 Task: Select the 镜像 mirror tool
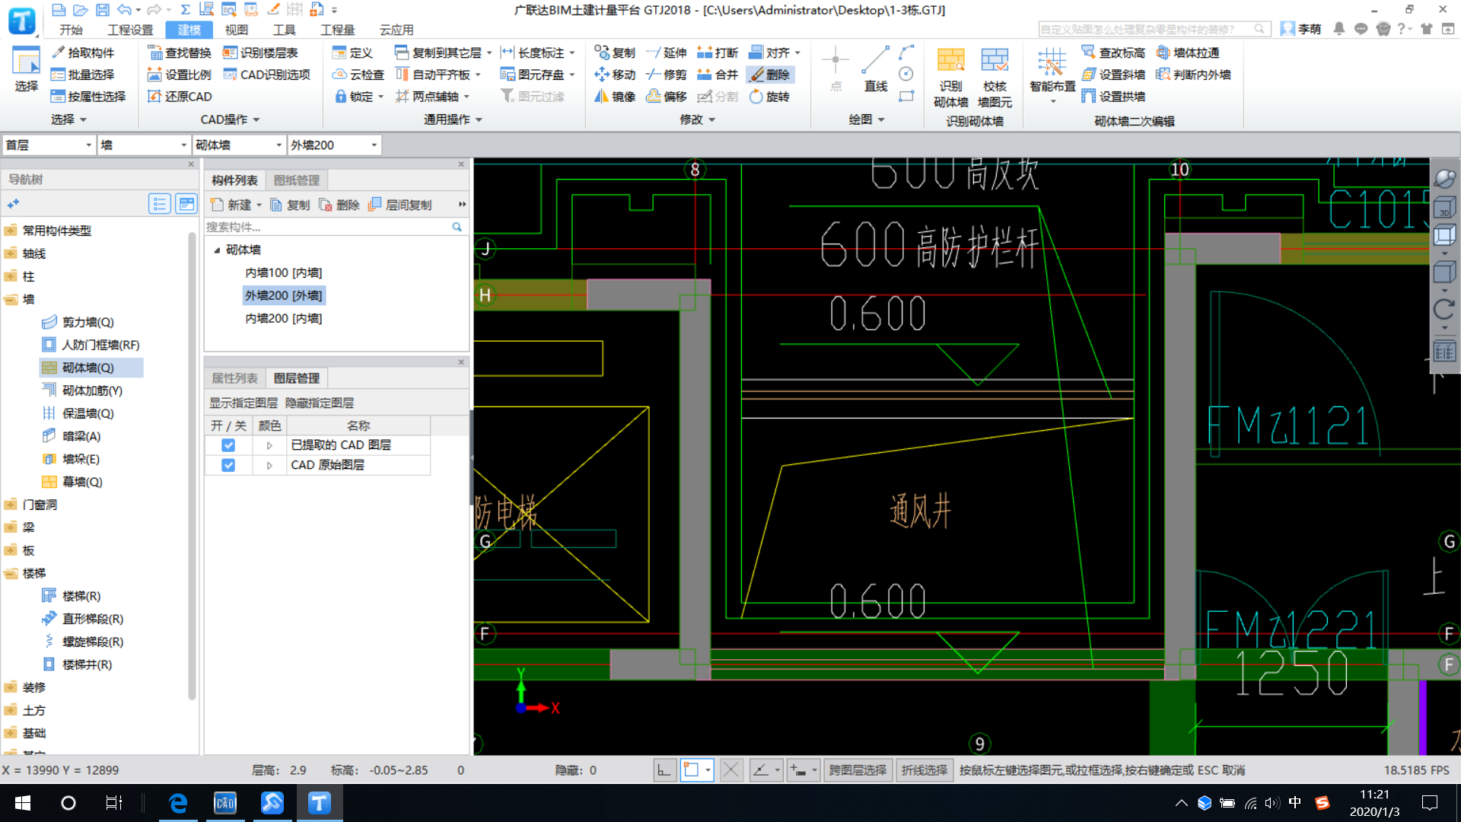[x=615, y=97]
